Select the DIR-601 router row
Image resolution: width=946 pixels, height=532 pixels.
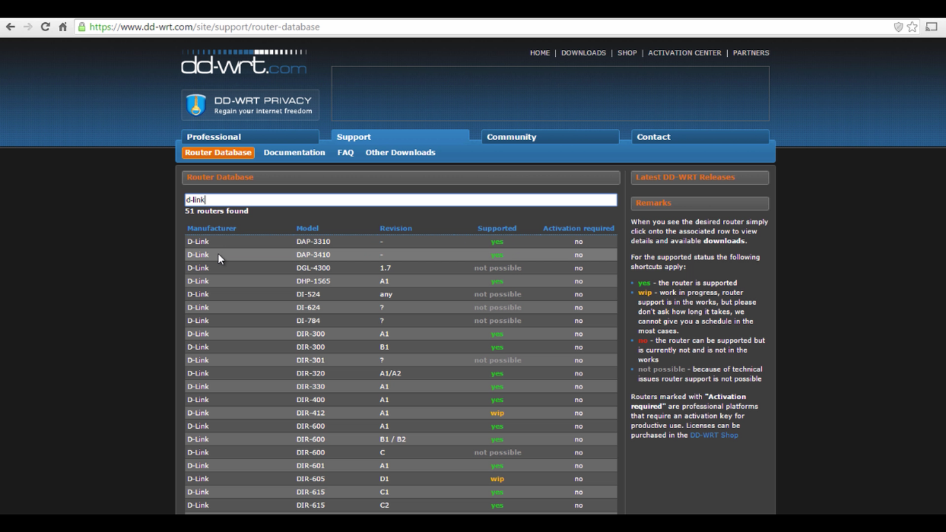[x=400, y=465]
